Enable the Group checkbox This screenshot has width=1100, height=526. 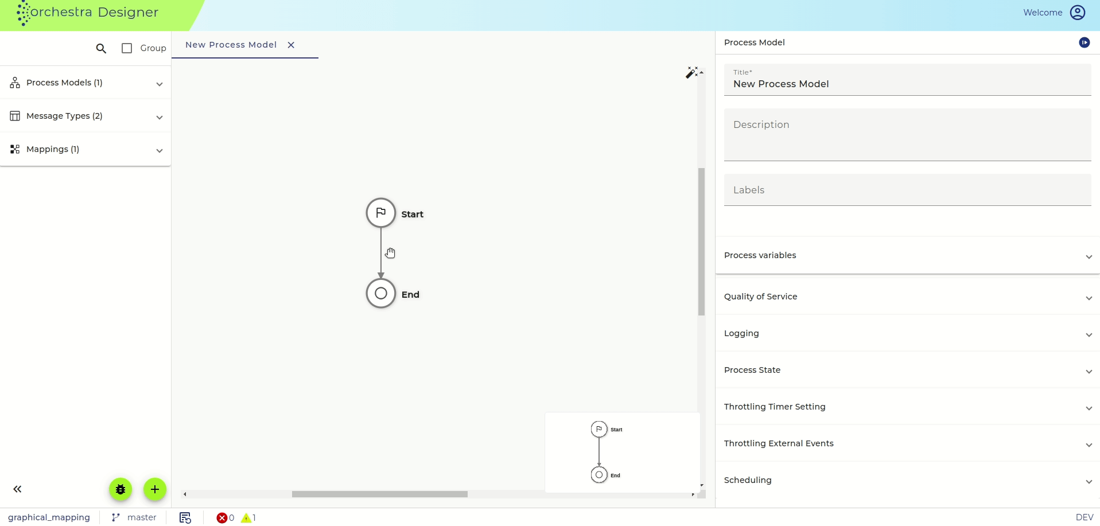pos(127,48)
